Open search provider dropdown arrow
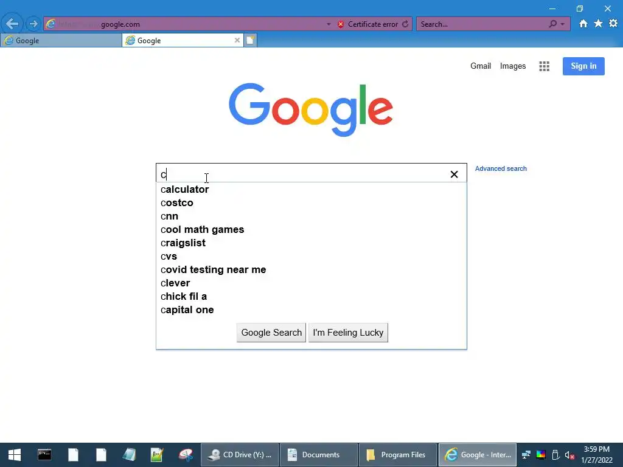This screenshot has height=467, width=623. tap(562, 24)
